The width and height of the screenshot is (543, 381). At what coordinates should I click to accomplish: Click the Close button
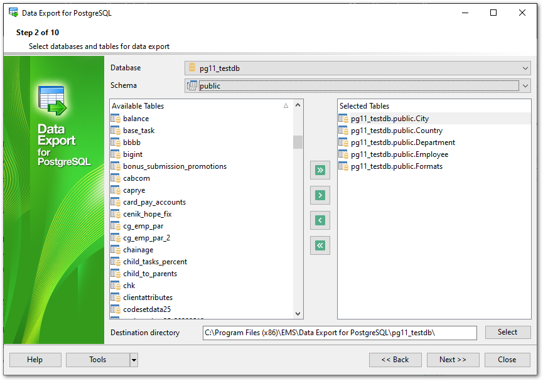point(507,360)
